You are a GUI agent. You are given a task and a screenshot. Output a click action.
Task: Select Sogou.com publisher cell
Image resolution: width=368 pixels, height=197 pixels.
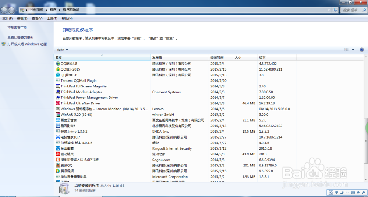coord(161,160)
